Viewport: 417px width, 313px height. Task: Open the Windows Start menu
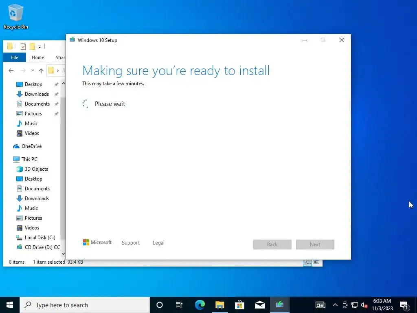[x=10, y=305]
